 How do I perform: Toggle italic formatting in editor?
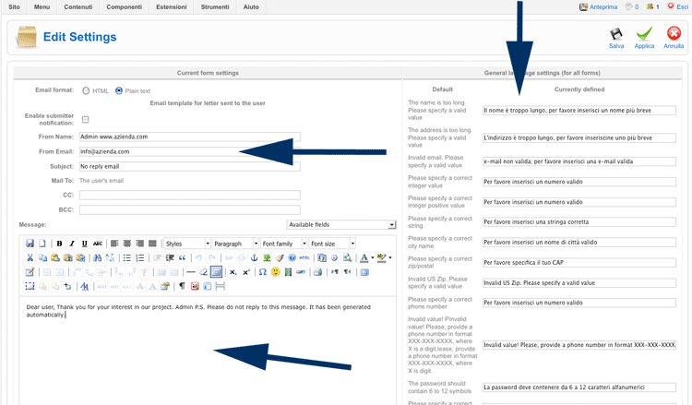[x=72, y=244]
